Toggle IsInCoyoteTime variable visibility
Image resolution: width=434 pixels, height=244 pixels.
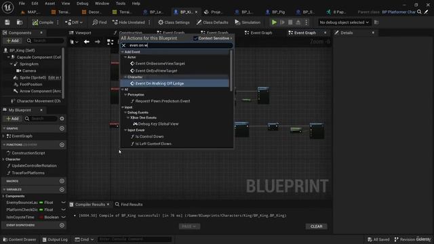(x=63, y=217)
